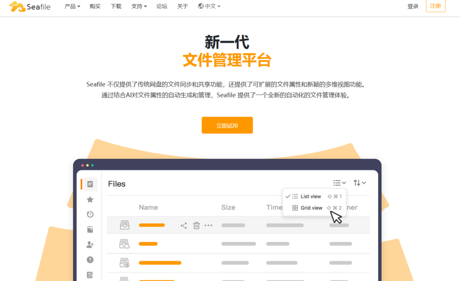Viewport: 460px width, 281px height.
Task: Open the three-dots more menu in first row
Action: 208,225
